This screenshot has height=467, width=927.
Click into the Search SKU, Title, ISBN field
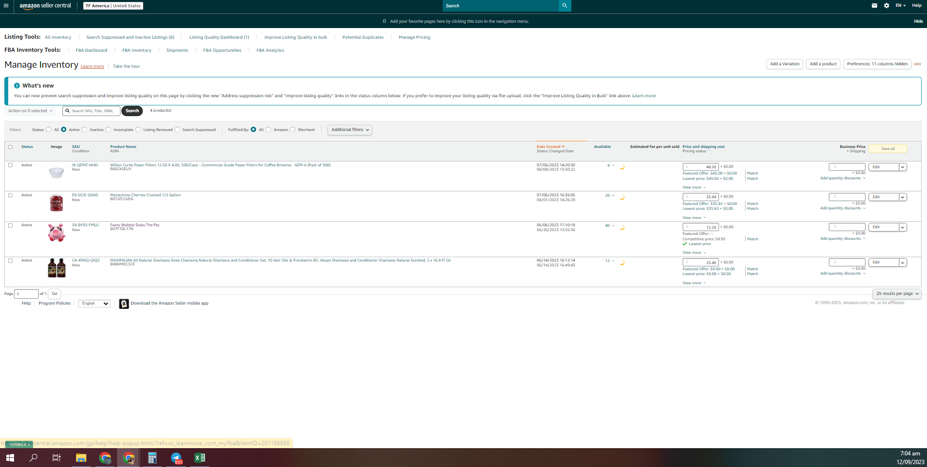pyautogui.click(x=91, y=111)
